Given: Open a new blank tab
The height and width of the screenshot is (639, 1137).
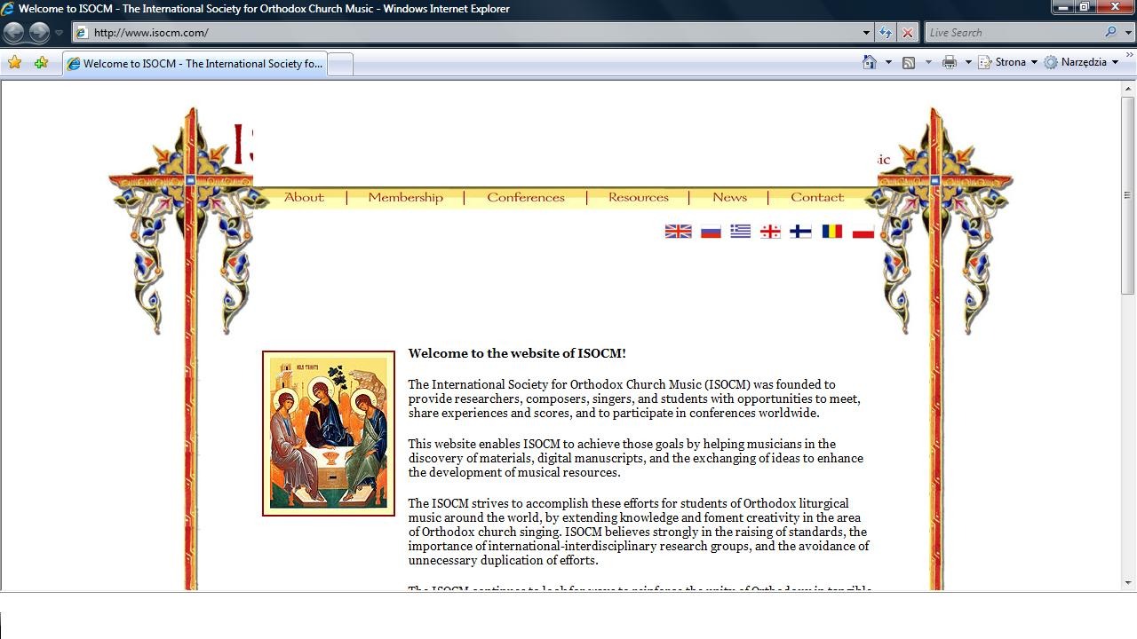Looking at the screenshot, I should pyautogui.click(x=340, y=64).
